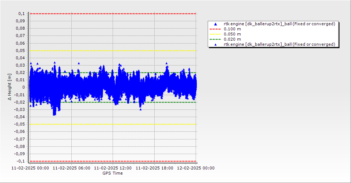Click the yellow dashed threshold line at +0,05
The height and width of the screenshot is (183, 351).
click(x=113, y=51)
